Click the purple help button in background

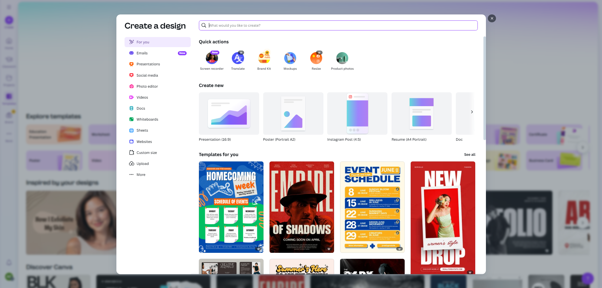tap(588, 278)
